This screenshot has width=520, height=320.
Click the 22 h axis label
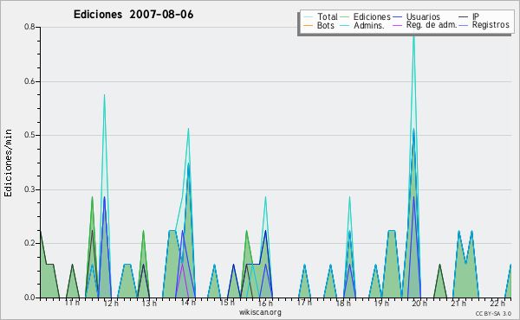point(497,303)
